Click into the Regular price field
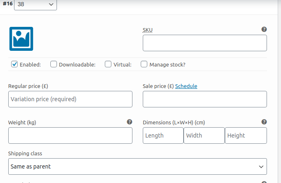 (70, 99)
